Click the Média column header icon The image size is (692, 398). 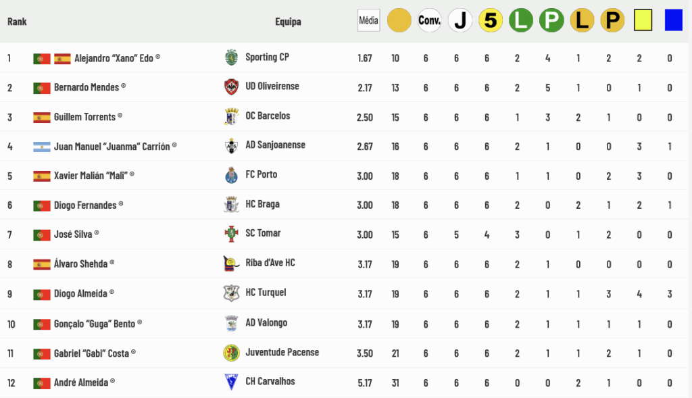368,21
